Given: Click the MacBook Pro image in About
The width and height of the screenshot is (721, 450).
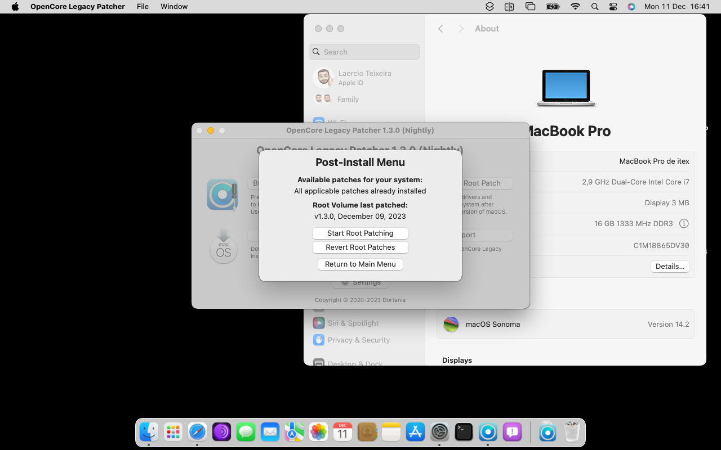Looking at the screenshot, I should (566, 88).
